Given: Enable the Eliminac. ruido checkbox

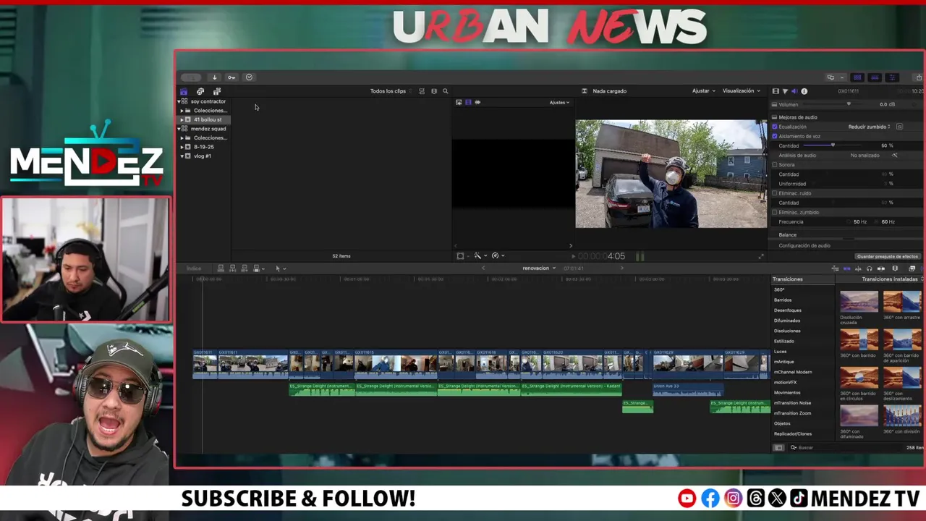Looking at the screenshot, I should [775, 193].
